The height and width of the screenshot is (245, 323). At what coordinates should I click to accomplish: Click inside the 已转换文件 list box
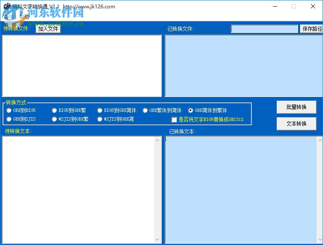[x=244, y=66]
